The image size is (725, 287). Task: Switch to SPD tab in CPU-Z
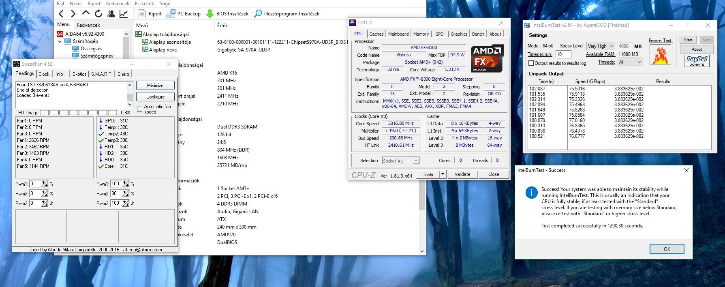(440, 34)
